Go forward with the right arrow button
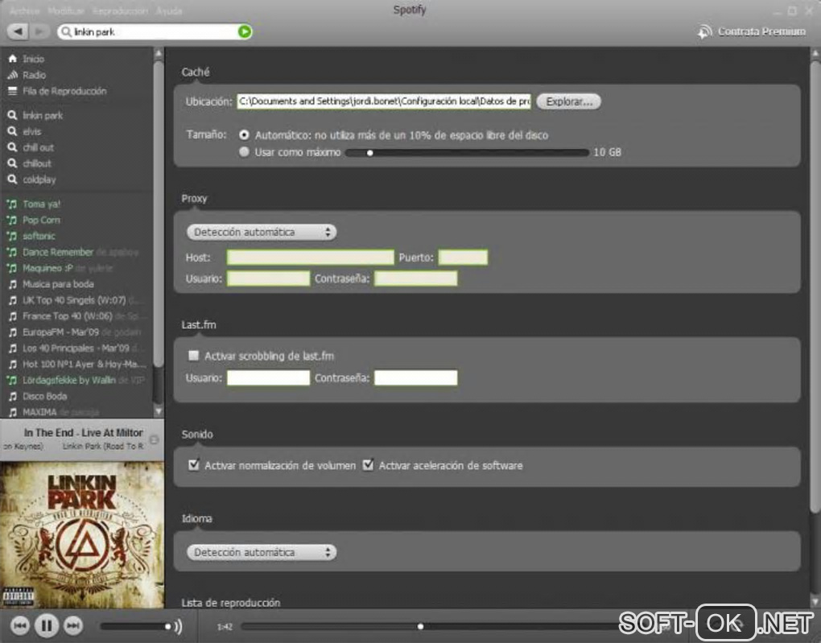The height and width of the screenshot is (643, 821). pos(39,31)
